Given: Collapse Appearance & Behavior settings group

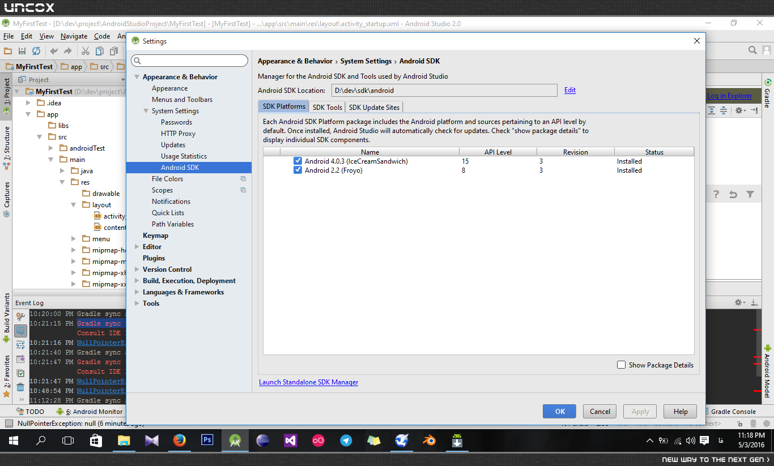Looking at the screenshot, I should (x=137, y=77).
